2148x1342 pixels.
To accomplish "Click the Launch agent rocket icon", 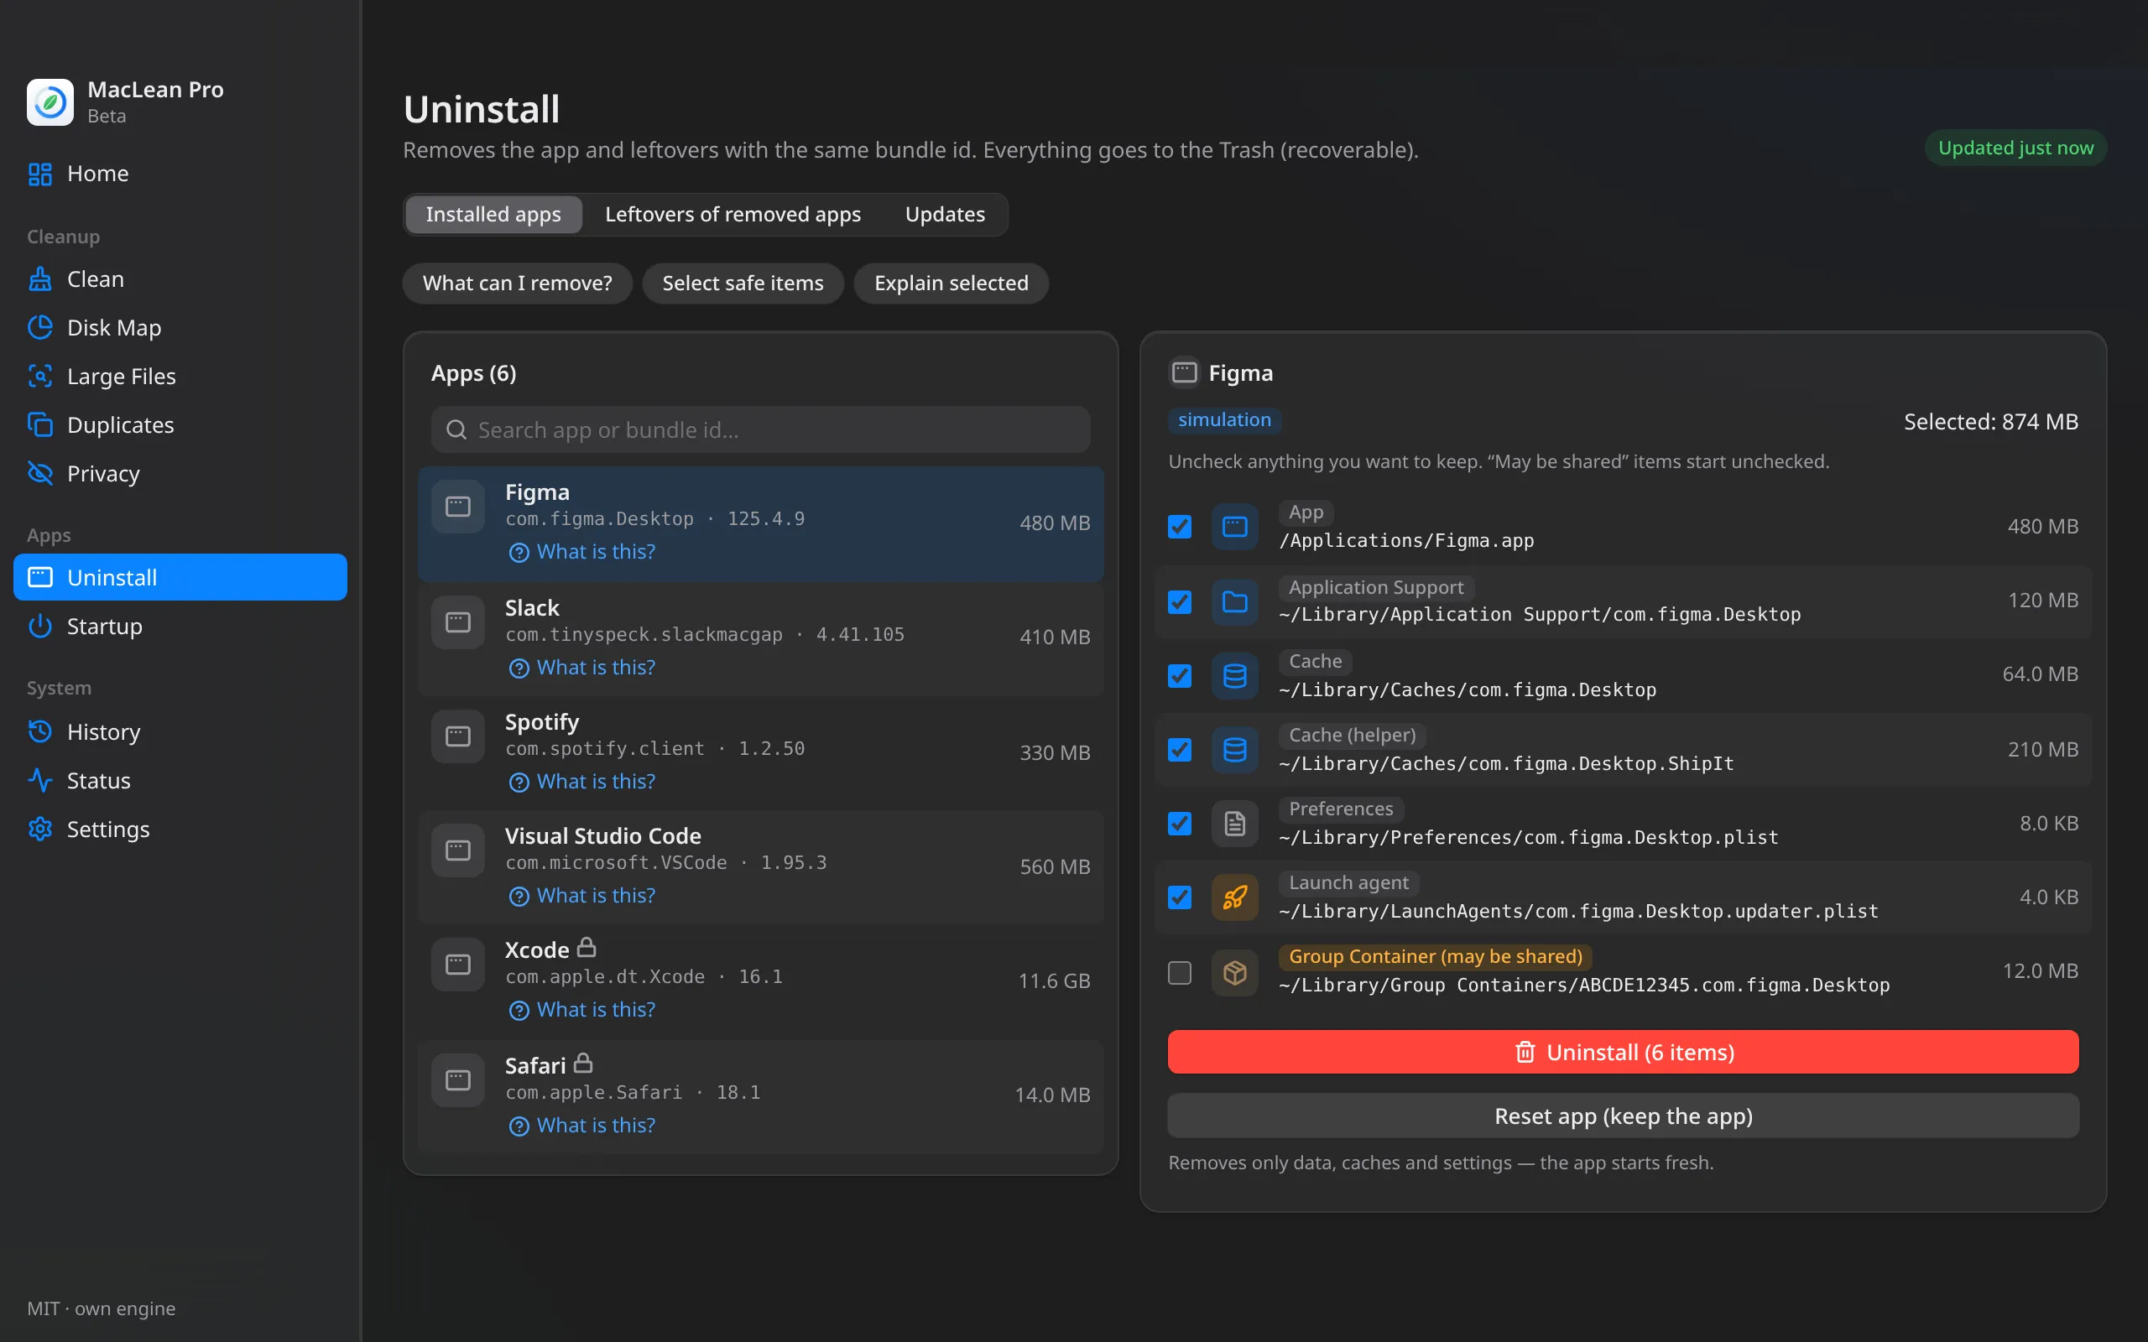I will click(x=1234, y=897).
